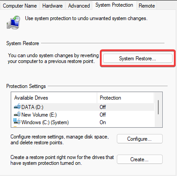
Task: Launch System Restore button
Action: (138, 59)
